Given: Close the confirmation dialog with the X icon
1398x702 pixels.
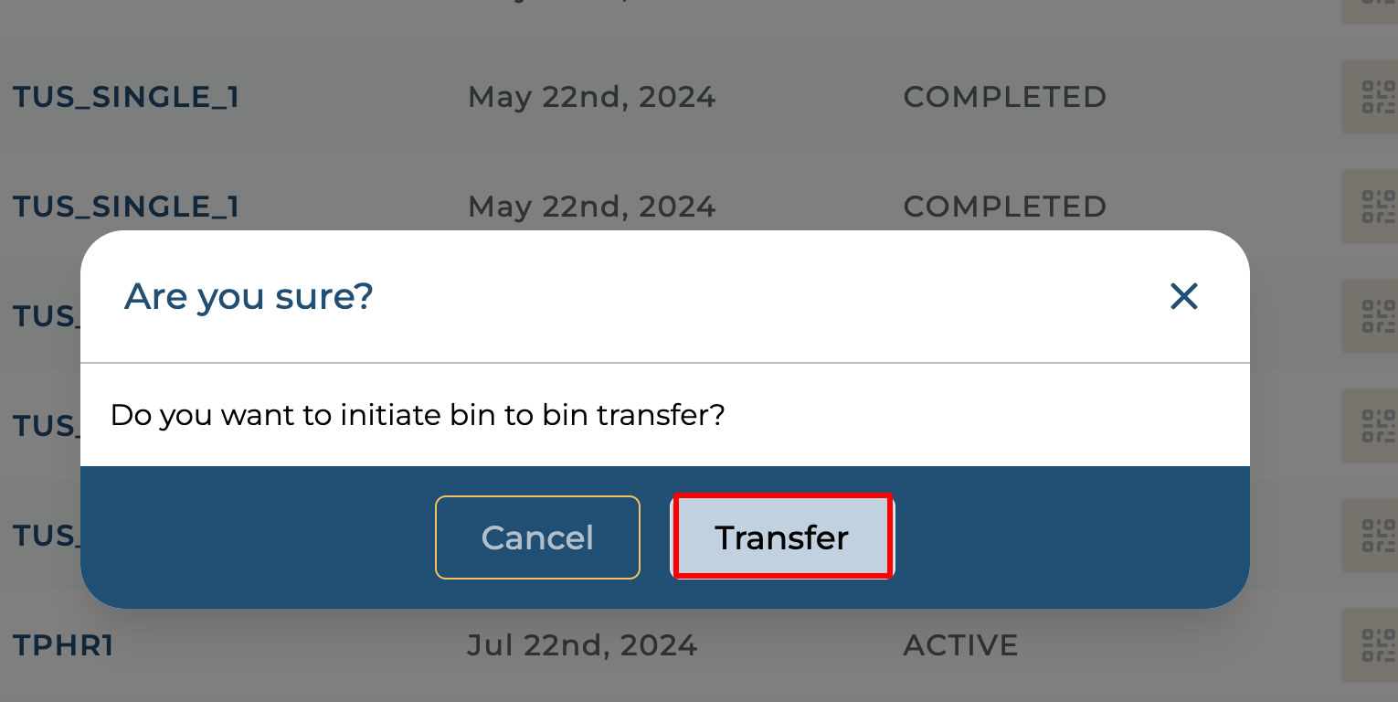Looking at the screenshot, I should (x=1183, y=296).
